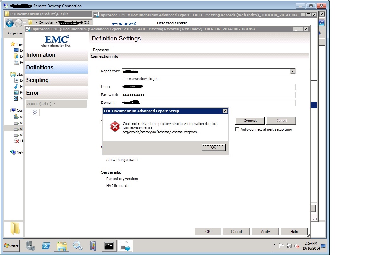Select the Repository tab
The height and width of the screenshot is (255, 365).
(101, 50)
